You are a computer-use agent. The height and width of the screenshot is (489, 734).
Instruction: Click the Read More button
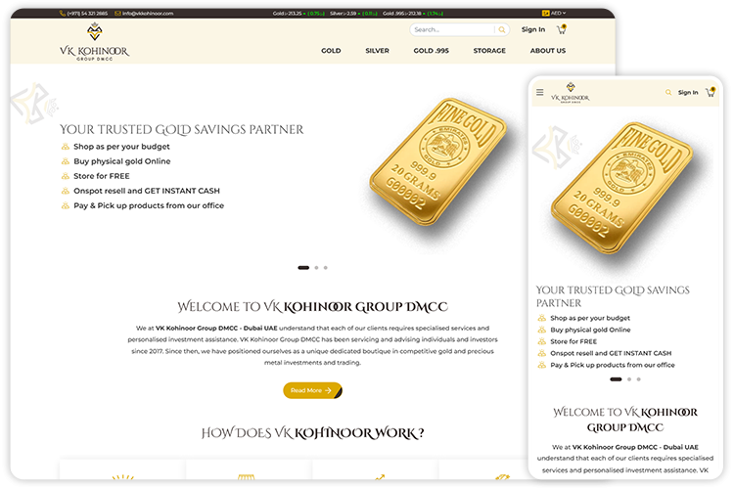312,390
